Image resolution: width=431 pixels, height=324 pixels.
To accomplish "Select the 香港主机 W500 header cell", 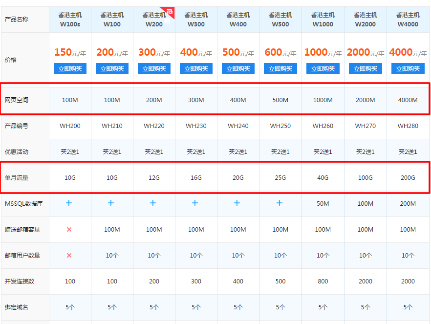I will [x=280, y=20].
